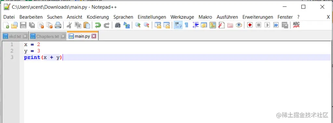Open the Kodierung menu
This screenshot has width=333, height=123.
98,17
